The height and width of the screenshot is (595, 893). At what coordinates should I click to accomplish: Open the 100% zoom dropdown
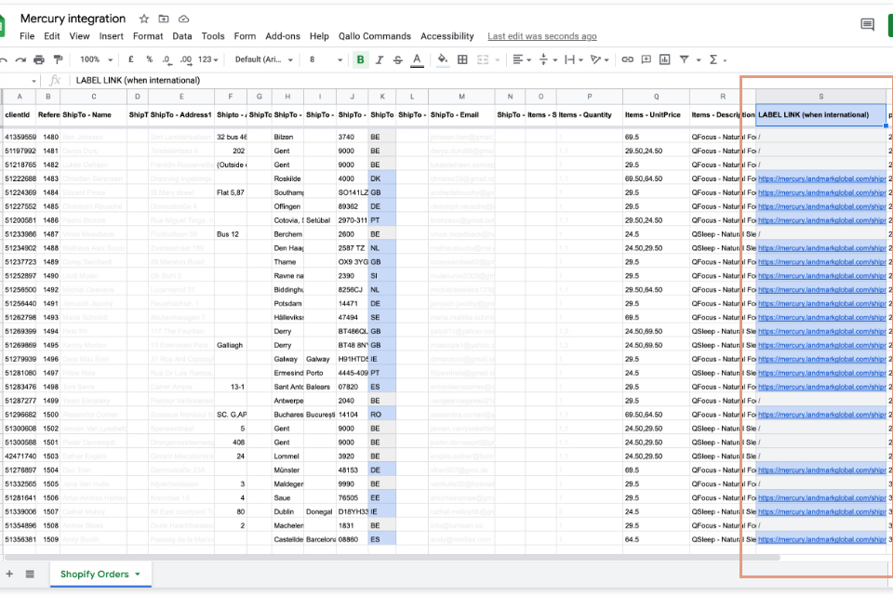point(96,59)
